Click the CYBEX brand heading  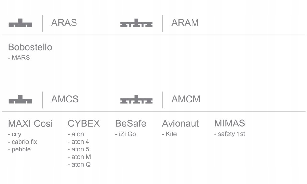point(84,124)
